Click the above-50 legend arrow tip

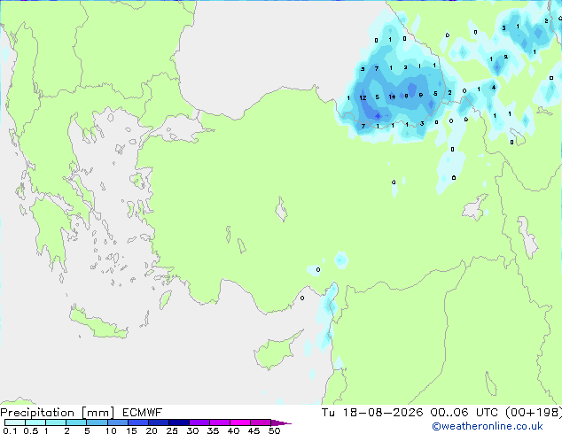pos(281,422)
